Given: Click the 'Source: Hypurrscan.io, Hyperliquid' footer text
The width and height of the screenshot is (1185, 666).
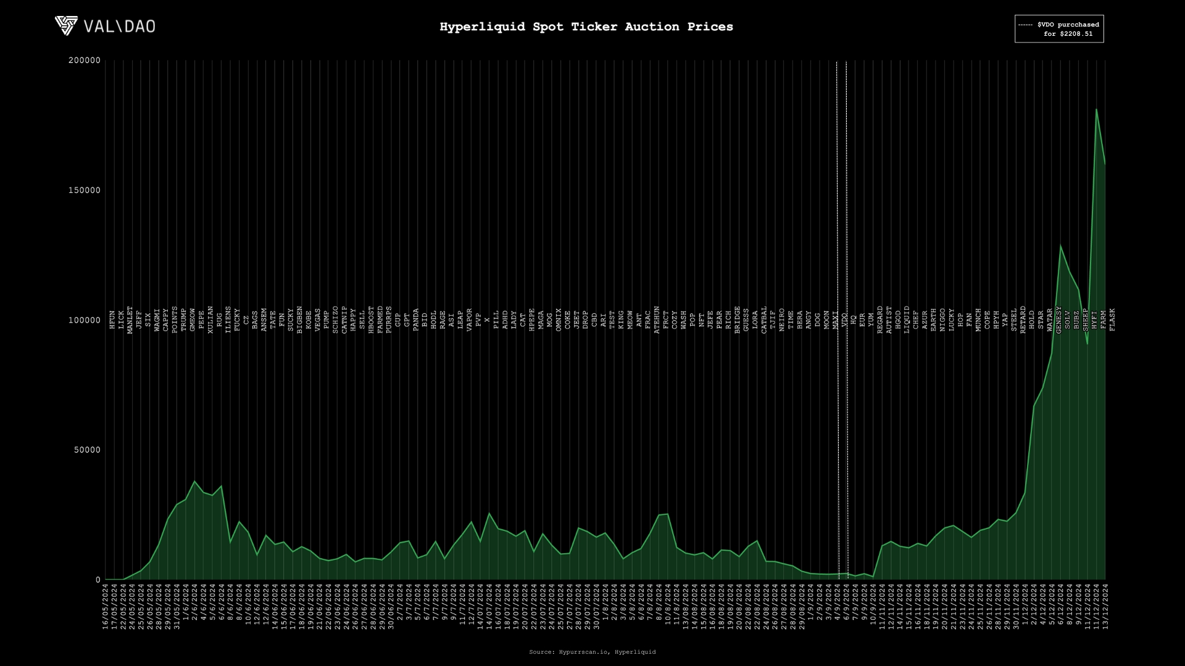Looking at the screenshot, I should coord(592,652).
